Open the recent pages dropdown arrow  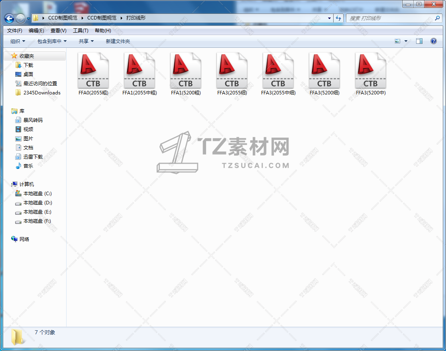pos(28,19)
